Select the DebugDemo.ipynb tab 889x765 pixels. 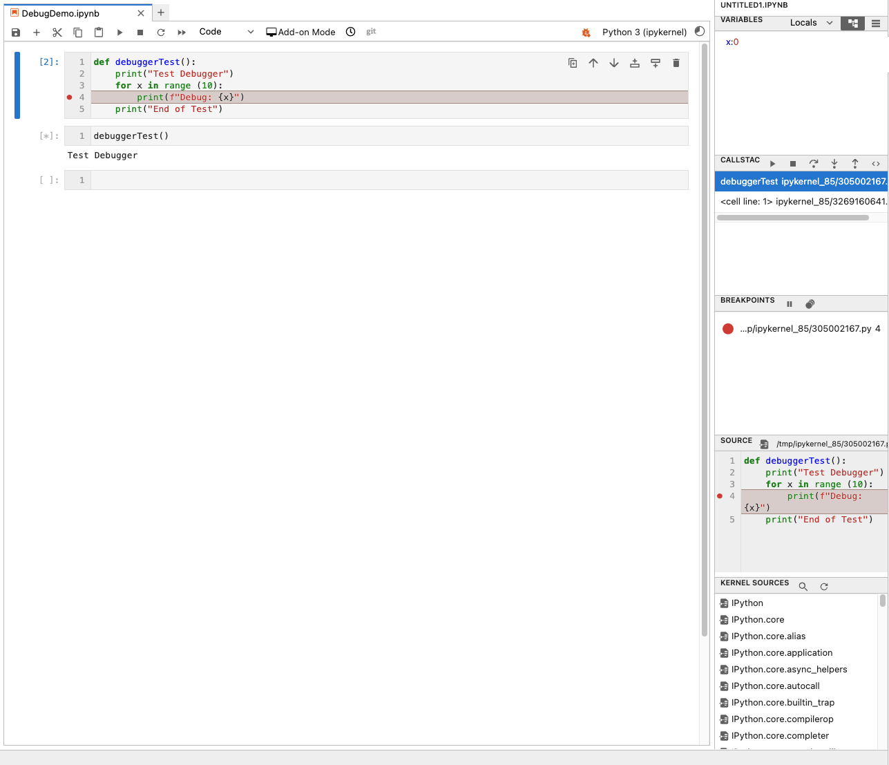click(61, 13)
